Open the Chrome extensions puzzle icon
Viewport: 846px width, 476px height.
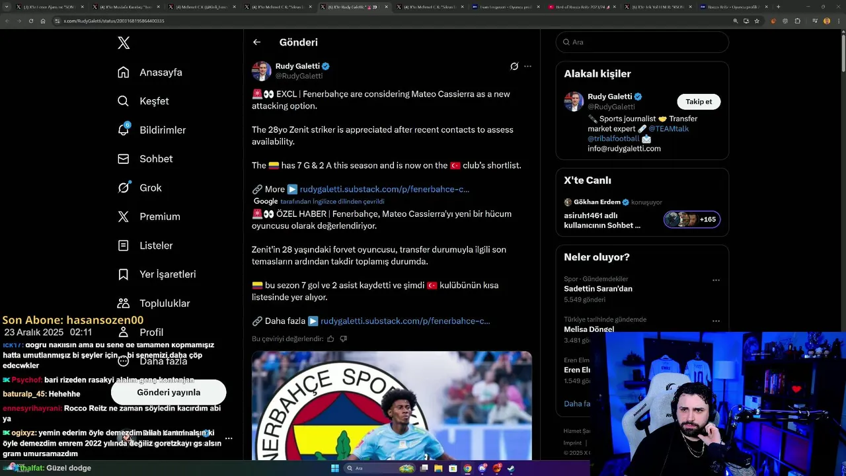pos(797,21)
